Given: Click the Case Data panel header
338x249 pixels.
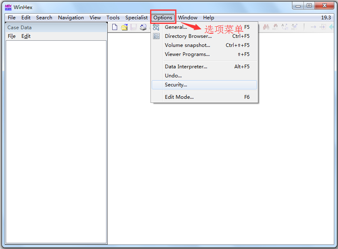Looking at the screenshot, I should 56,28.
